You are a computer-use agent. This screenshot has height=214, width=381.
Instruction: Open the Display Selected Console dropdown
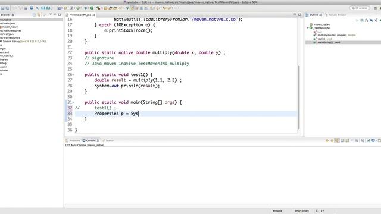376,140
